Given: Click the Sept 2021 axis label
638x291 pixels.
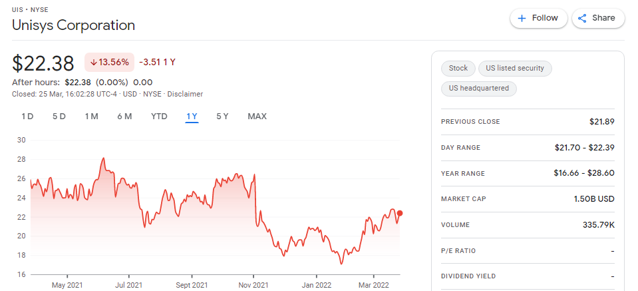Looking at the screenshot, I should pos(192,285).
